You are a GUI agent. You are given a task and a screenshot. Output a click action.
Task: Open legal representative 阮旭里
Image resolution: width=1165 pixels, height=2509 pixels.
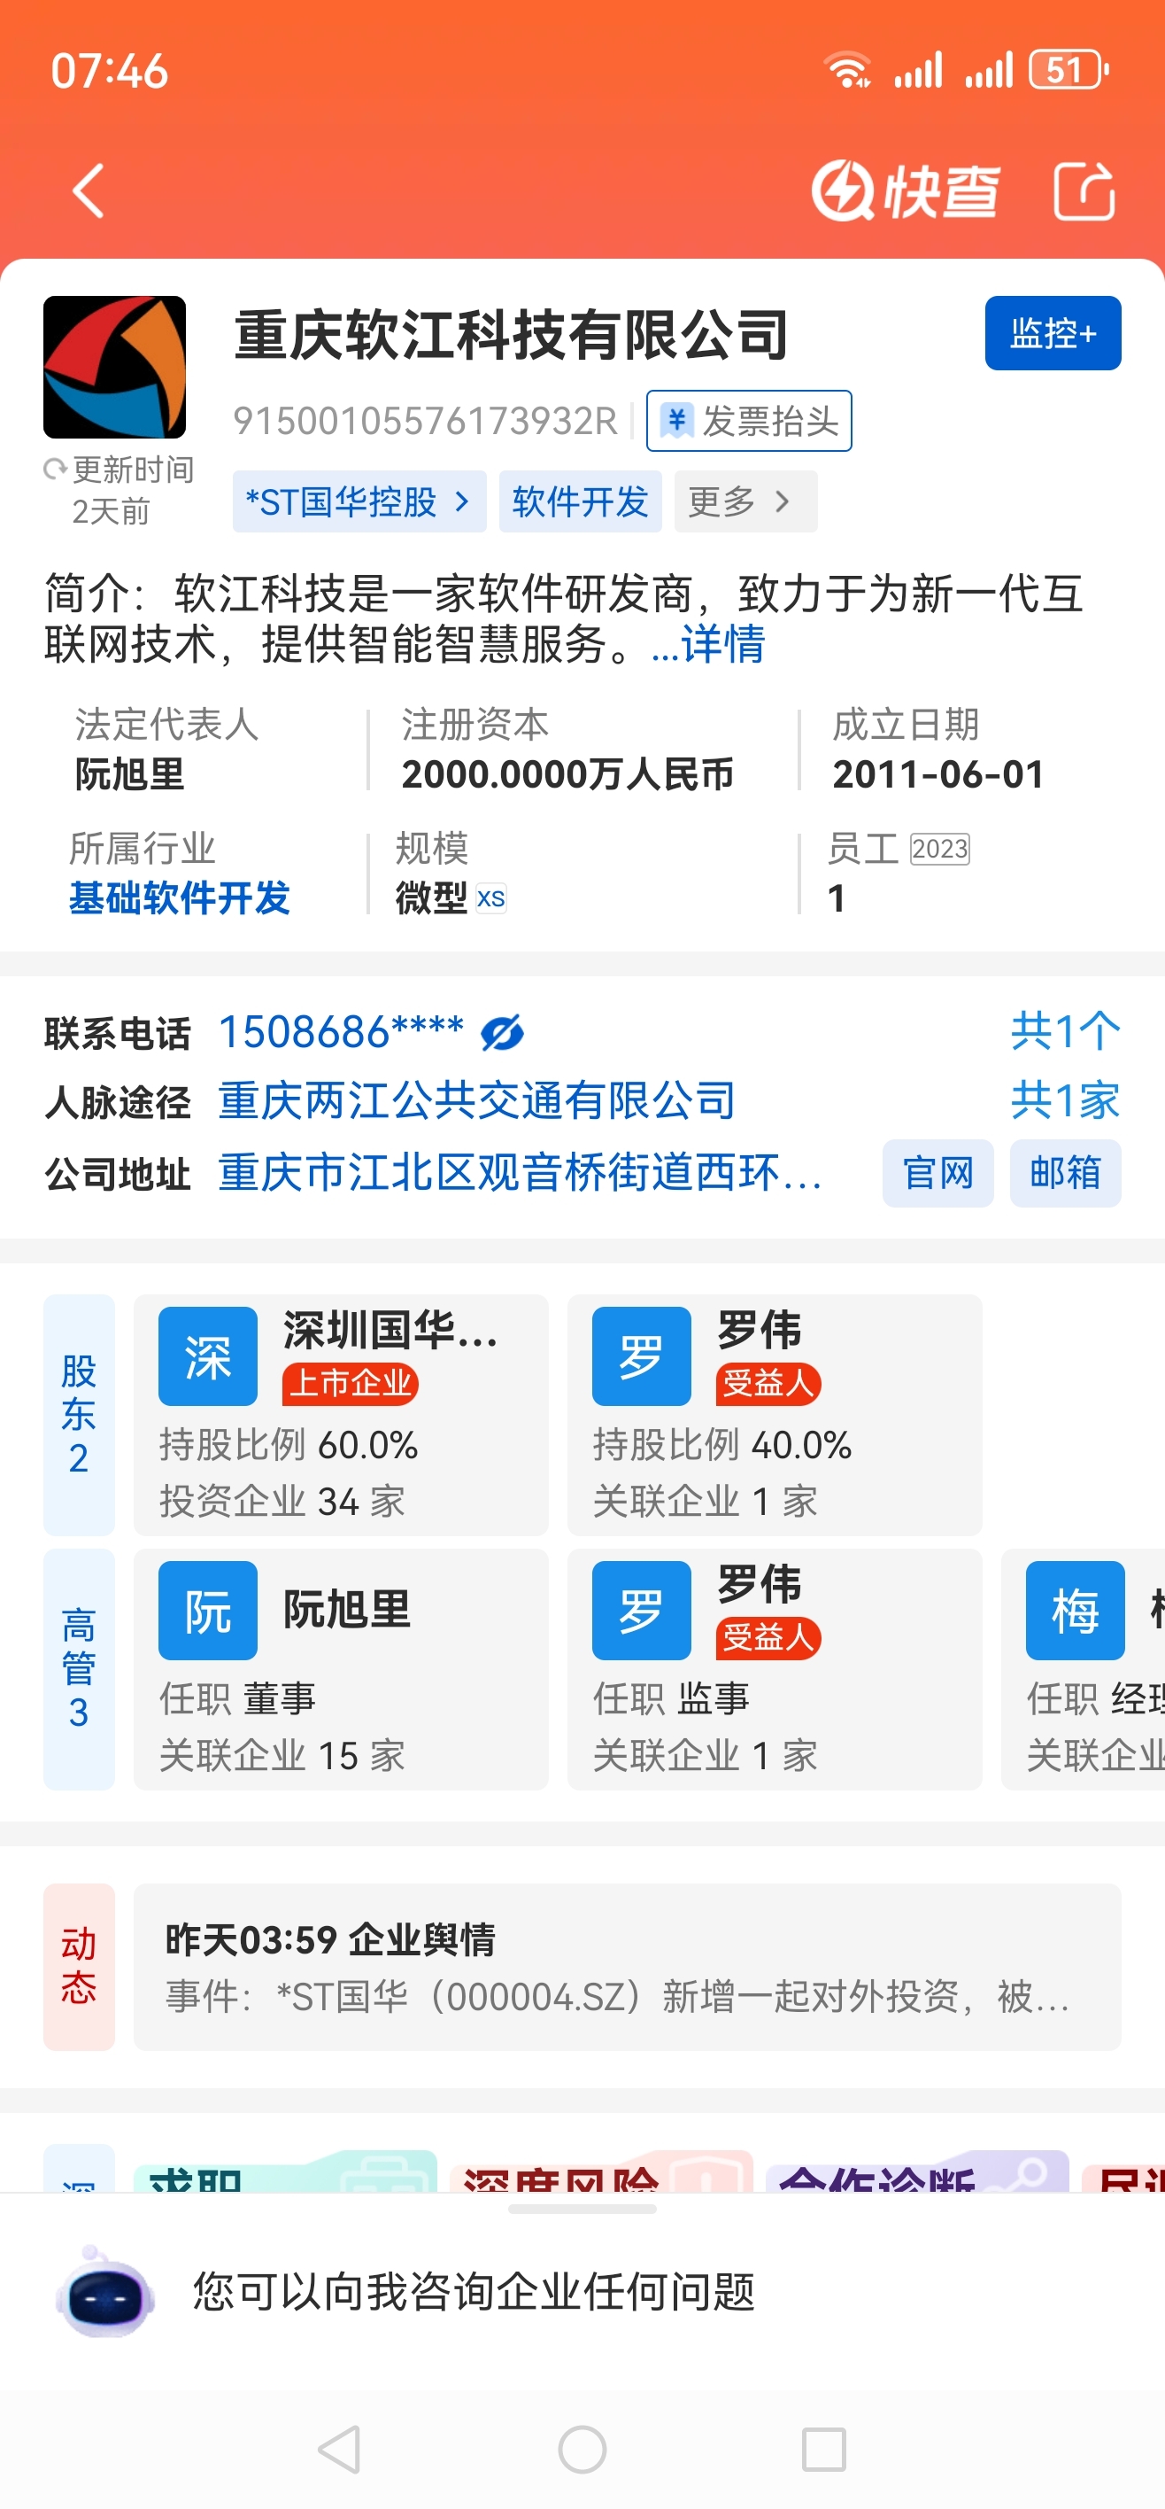point(130,774)
